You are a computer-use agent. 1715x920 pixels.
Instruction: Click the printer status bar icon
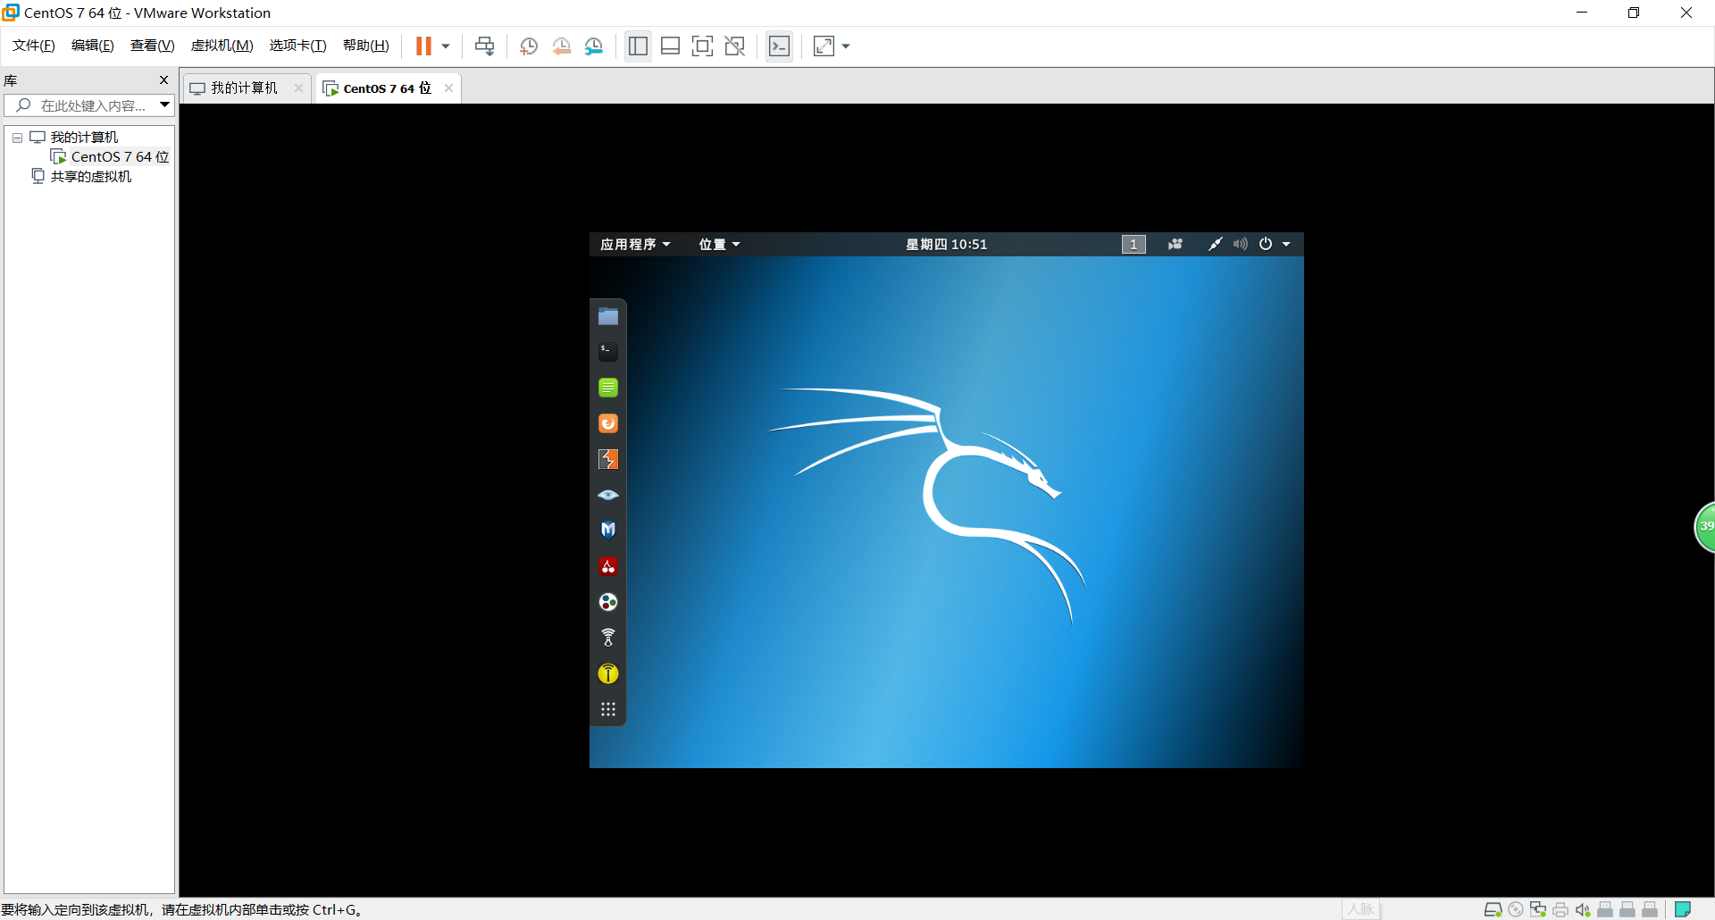click(1560, 909)
